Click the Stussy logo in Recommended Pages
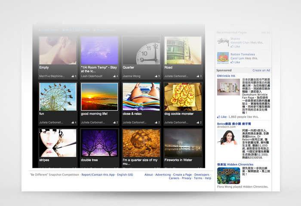The height and width of the screenshot is (206, 301). [223, 42]
